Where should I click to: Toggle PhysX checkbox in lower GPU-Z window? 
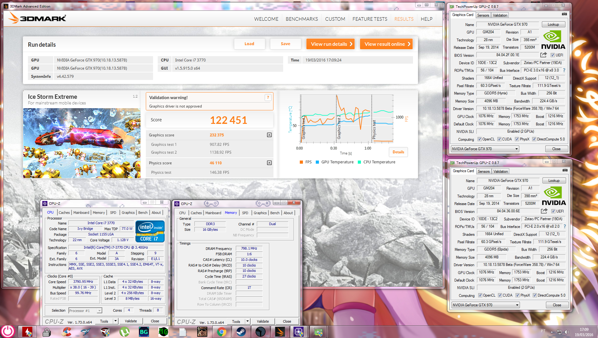click(517, 295)
